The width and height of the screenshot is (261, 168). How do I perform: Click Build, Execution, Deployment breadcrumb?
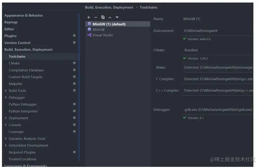109,8
